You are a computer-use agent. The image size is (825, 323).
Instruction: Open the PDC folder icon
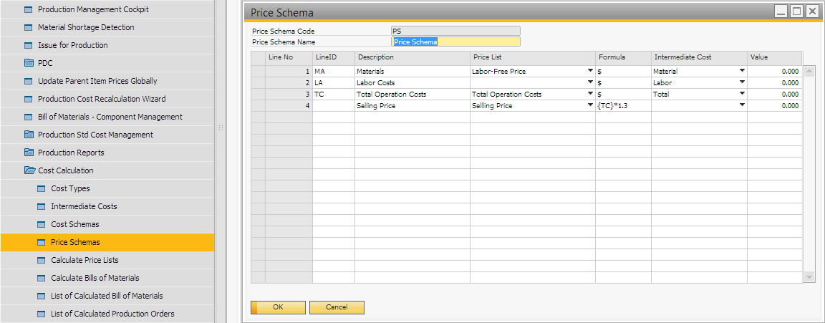click(29, 63)
